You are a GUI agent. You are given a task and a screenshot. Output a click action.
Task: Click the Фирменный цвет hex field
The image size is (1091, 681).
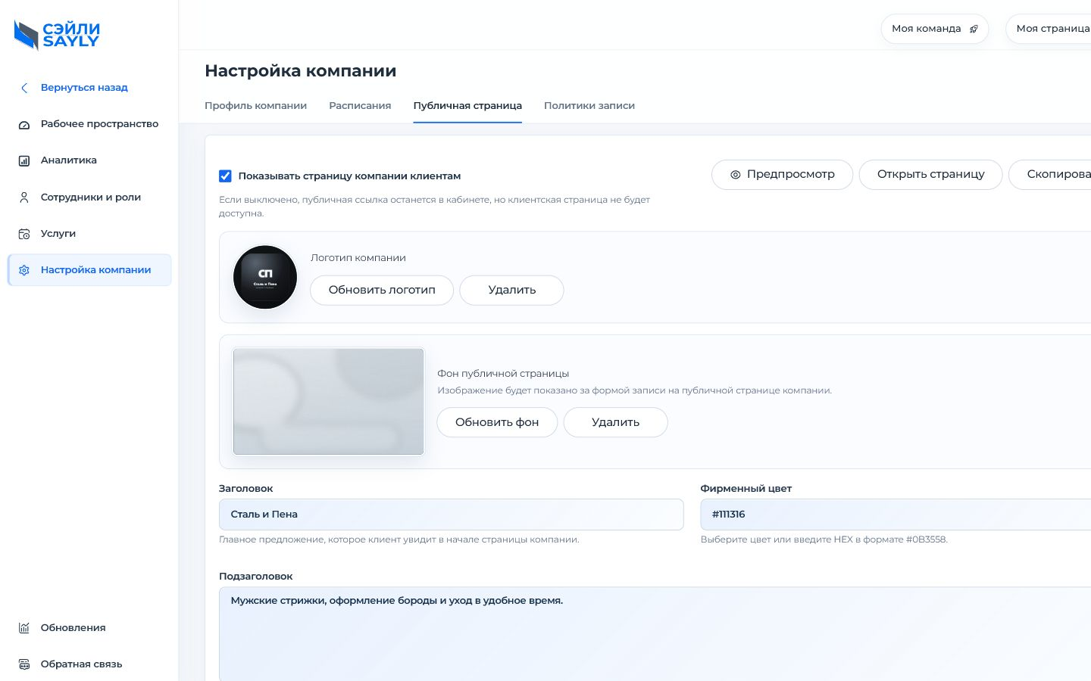(x=896, y=515)
